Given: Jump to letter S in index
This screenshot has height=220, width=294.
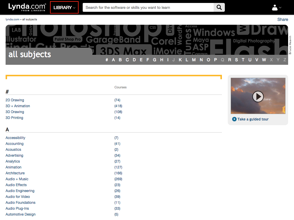Looking at the screenshot, I should click(236, 60).
